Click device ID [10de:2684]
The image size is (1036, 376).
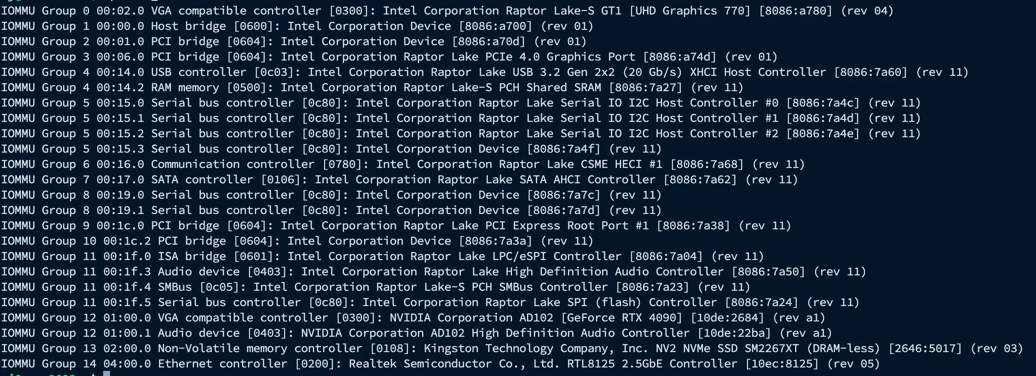point(727,318)
